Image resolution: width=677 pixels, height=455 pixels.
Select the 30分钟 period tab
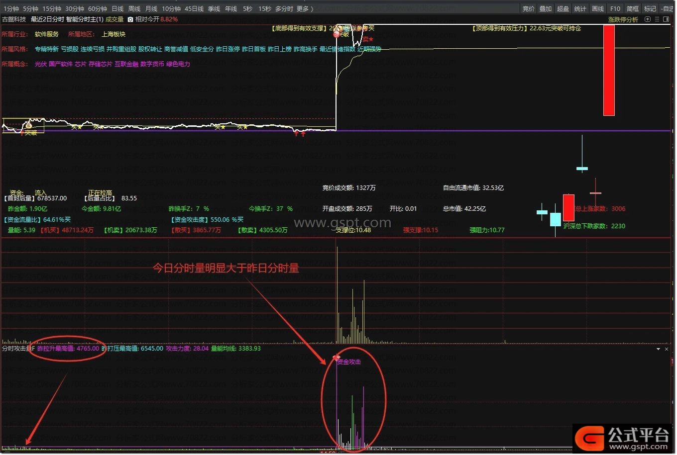75,9
